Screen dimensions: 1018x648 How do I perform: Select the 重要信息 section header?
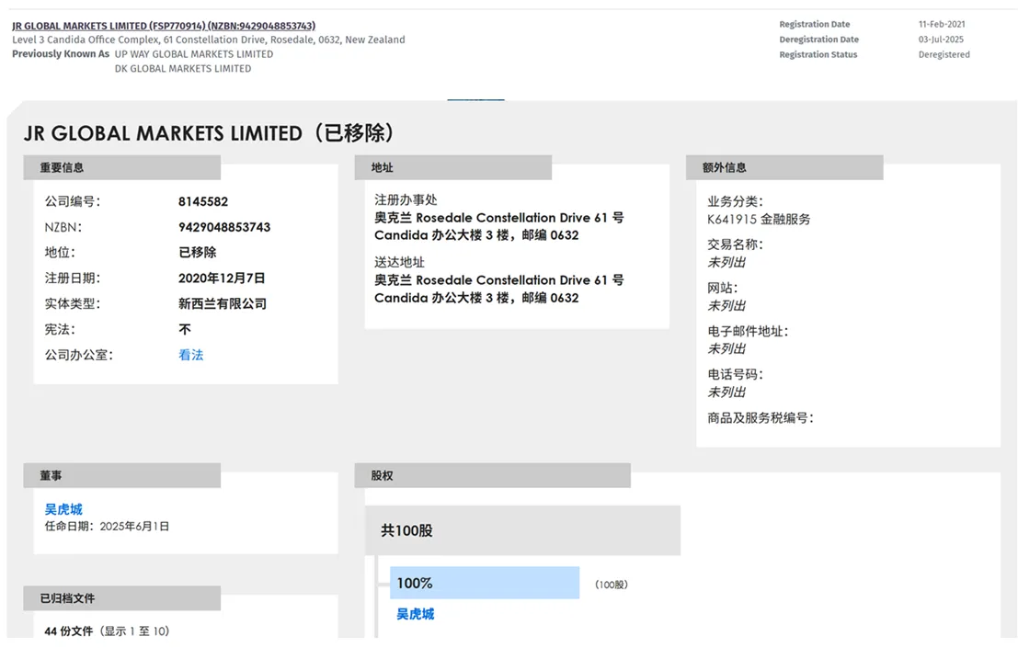(x=122, y=167)
